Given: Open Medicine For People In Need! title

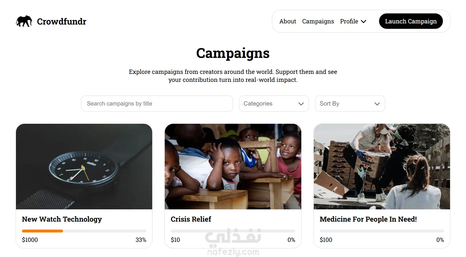Looking at the screenshot, I should [x=368, y=219].
